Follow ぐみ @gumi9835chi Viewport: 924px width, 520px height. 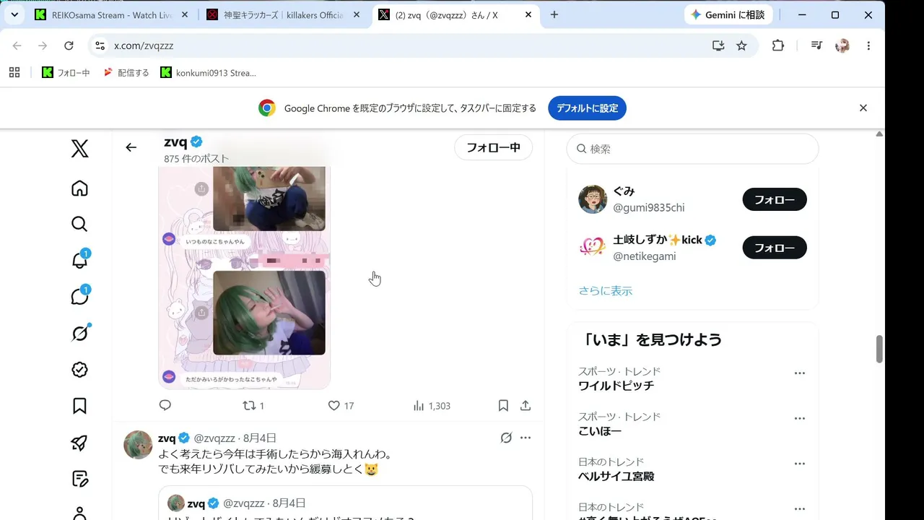[x=775, y=199]
